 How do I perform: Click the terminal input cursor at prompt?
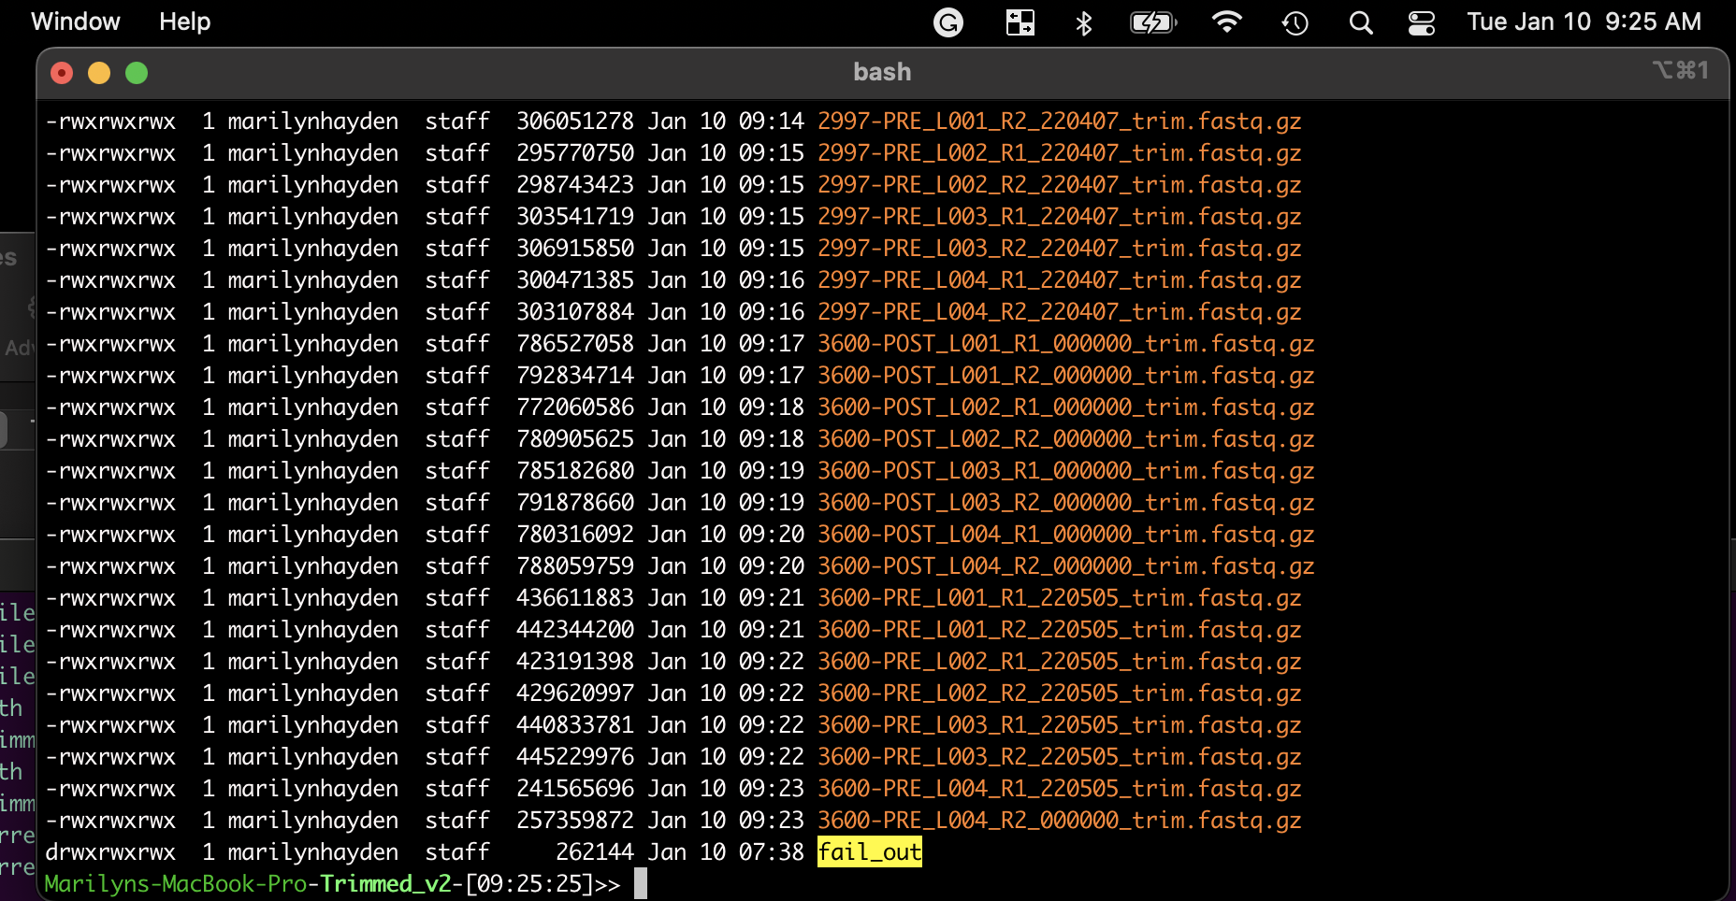(x=642, y=882)
